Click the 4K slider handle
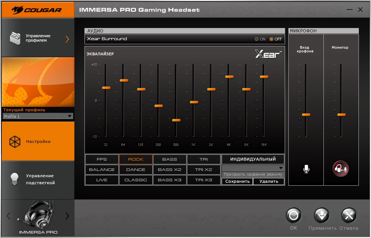 point(229,77)
